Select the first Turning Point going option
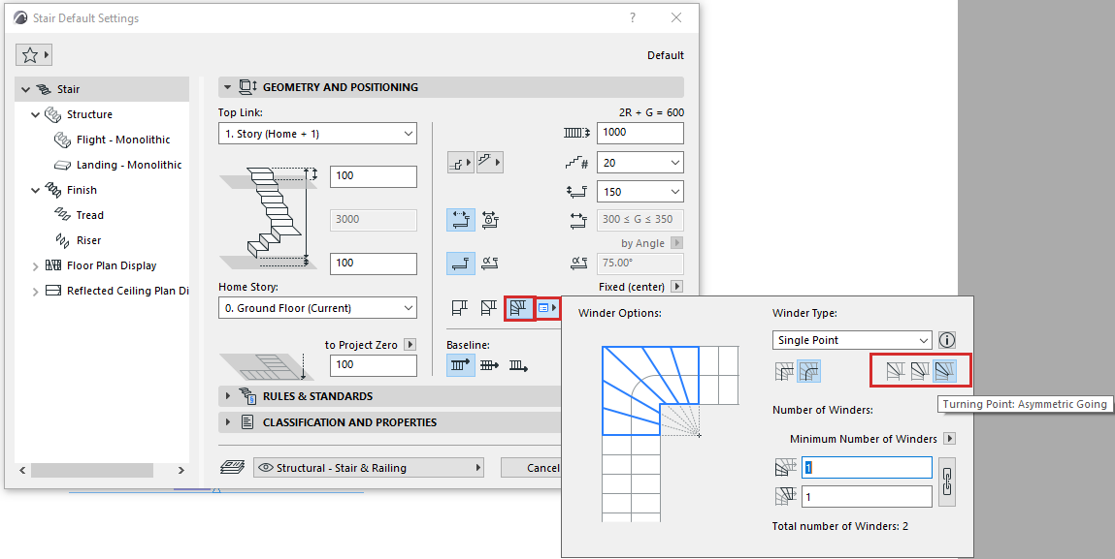 point(896,371)
